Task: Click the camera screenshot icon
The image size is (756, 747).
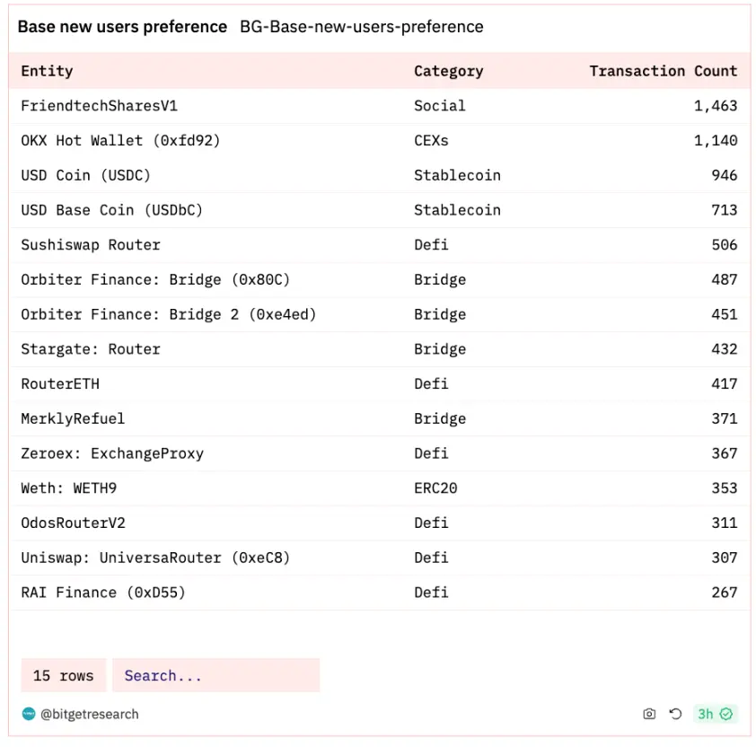Action: coord(649,714)
